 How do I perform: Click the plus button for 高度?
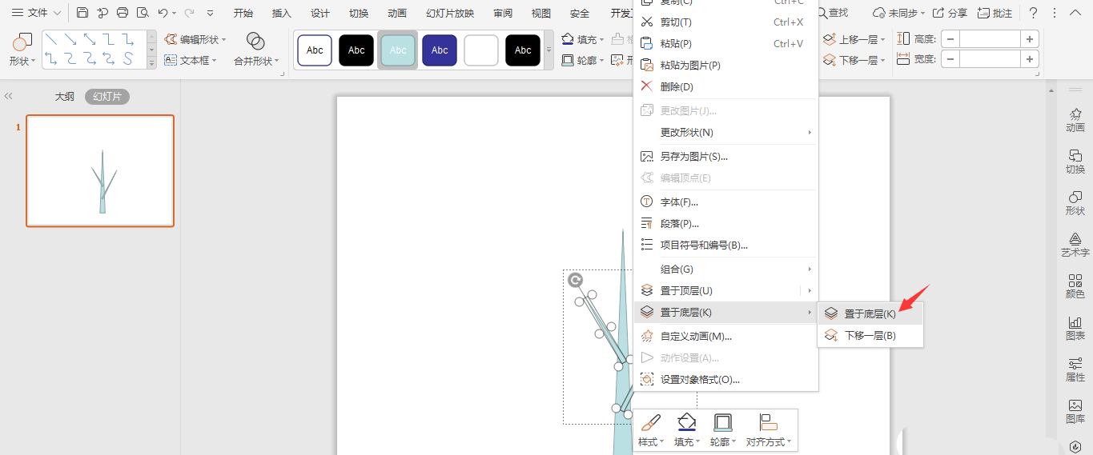point(1030,38)
